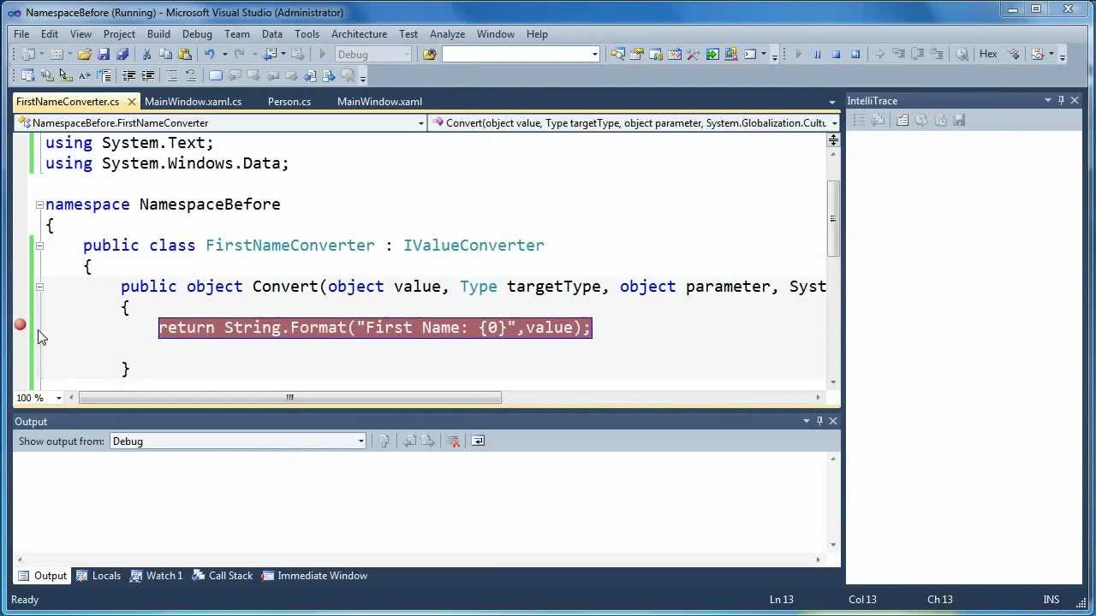The image size is (1096, 616).
Task: Collapse the FirstNameConverter class outline
Action: (39, 246)
